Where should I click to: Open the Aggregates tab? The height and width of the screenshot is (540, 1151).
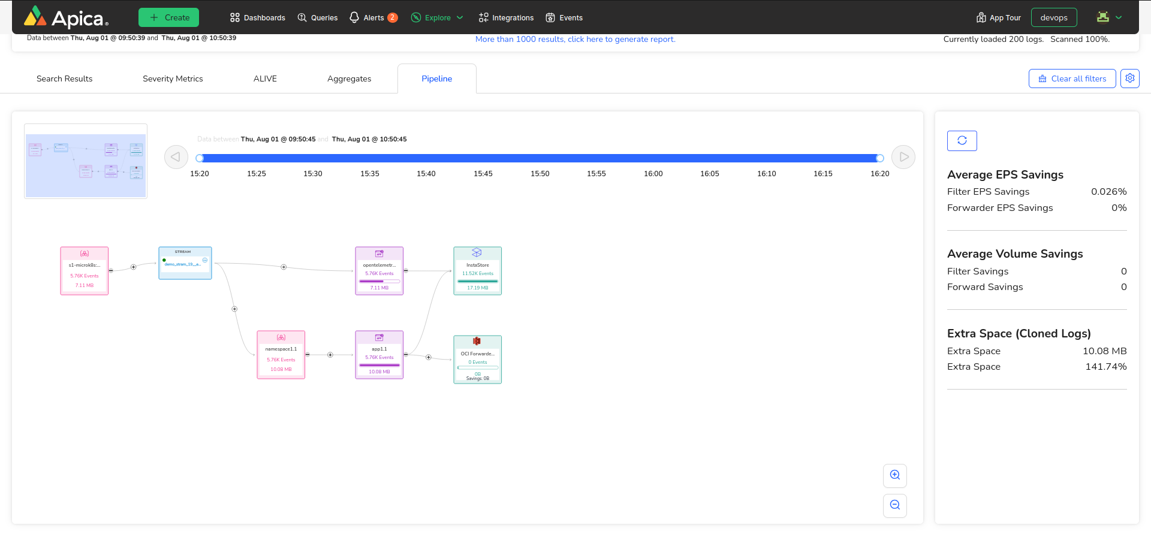click(x=349, y=79)
